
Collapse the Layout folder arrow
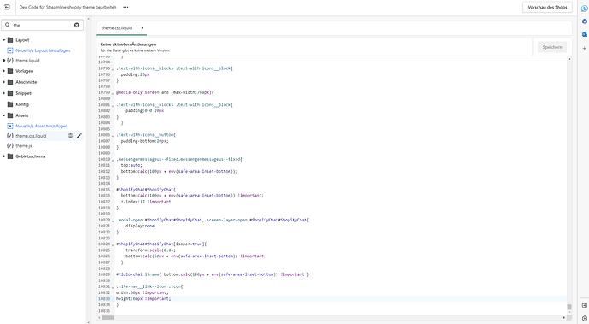tap(3, 40)
